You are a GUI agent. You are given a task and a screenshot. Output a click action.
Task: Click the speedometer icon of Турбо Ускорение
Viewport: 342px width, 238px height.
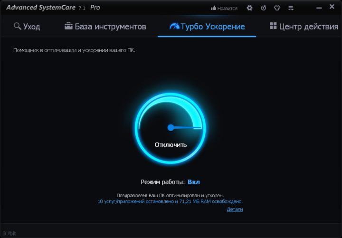click(174, 26)
